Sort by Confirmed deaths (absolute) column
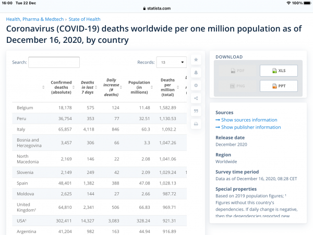Viewport: 313px width, 235px height. coord(74,87)
